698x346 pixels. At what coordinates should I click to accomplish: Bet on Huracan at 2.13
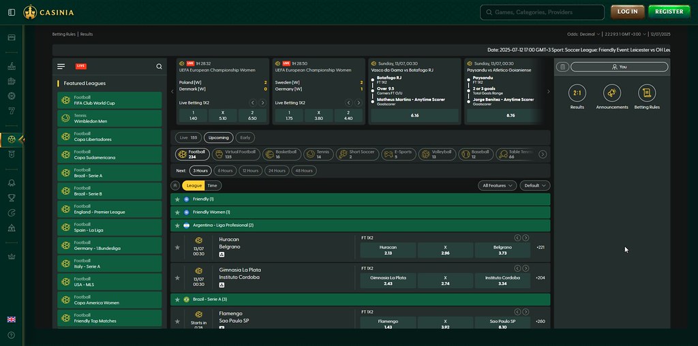click(x=388, y=250)
